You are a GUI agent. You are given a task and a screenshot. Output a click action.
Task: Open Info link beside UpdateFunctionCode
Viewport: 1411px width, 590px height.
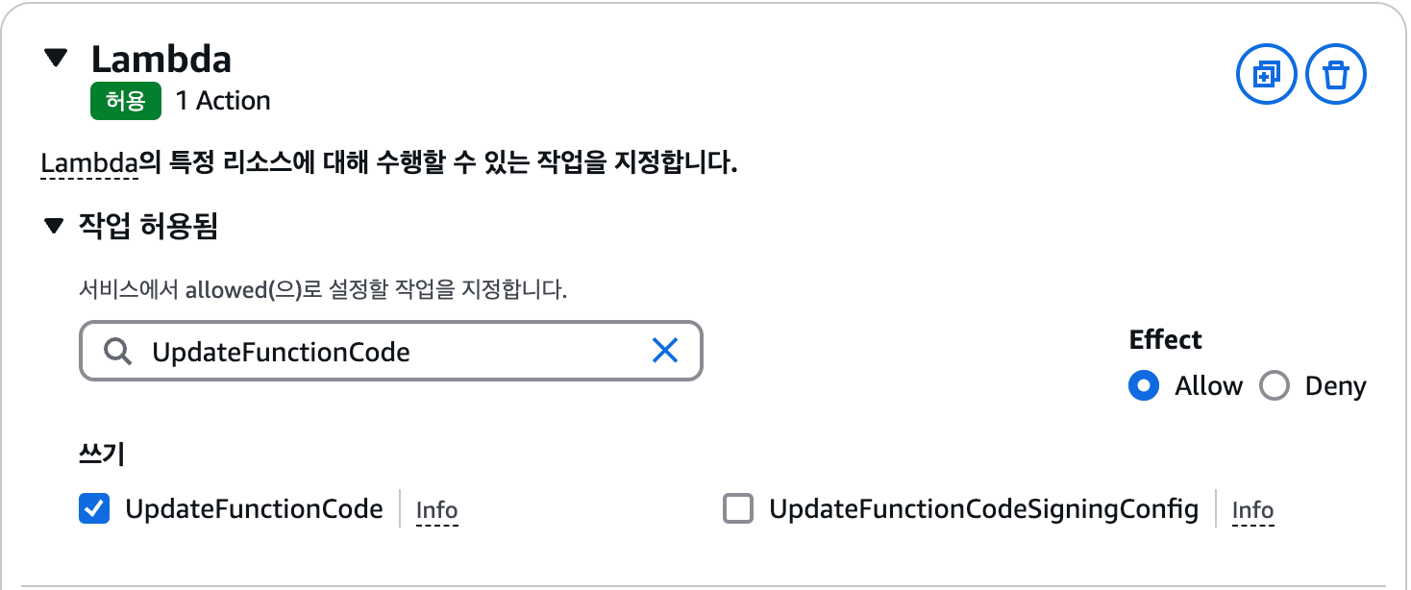point(436,510)
